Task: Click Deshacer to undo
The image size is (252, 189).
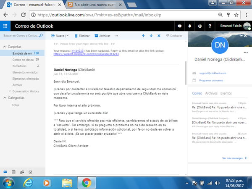Action: pyautogui.click(x=174, y=36)
